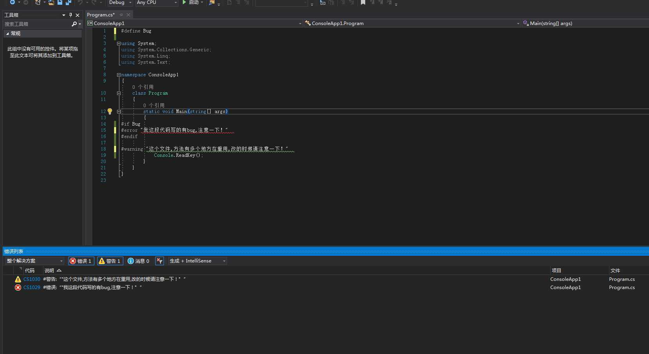
Task: Click the clear filters icon in error list
Action: pos(159,261)
